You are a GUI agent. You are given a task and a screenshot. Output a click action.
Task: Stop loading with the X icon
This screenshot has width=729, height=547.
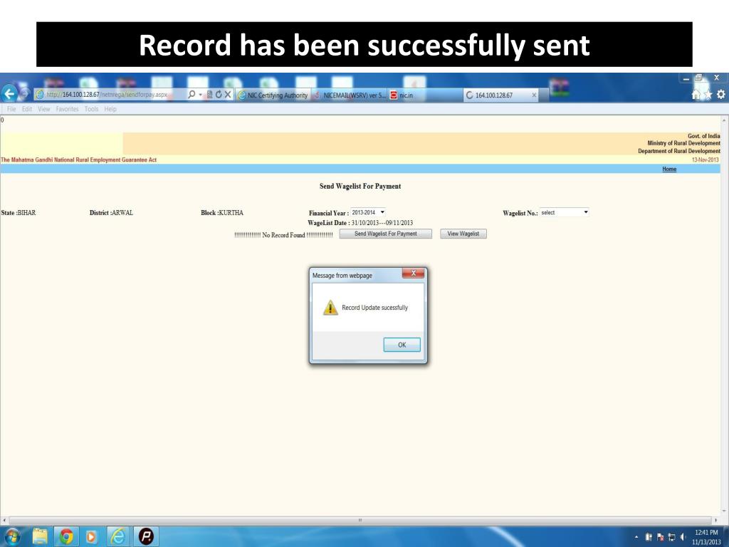click(228, 95)
